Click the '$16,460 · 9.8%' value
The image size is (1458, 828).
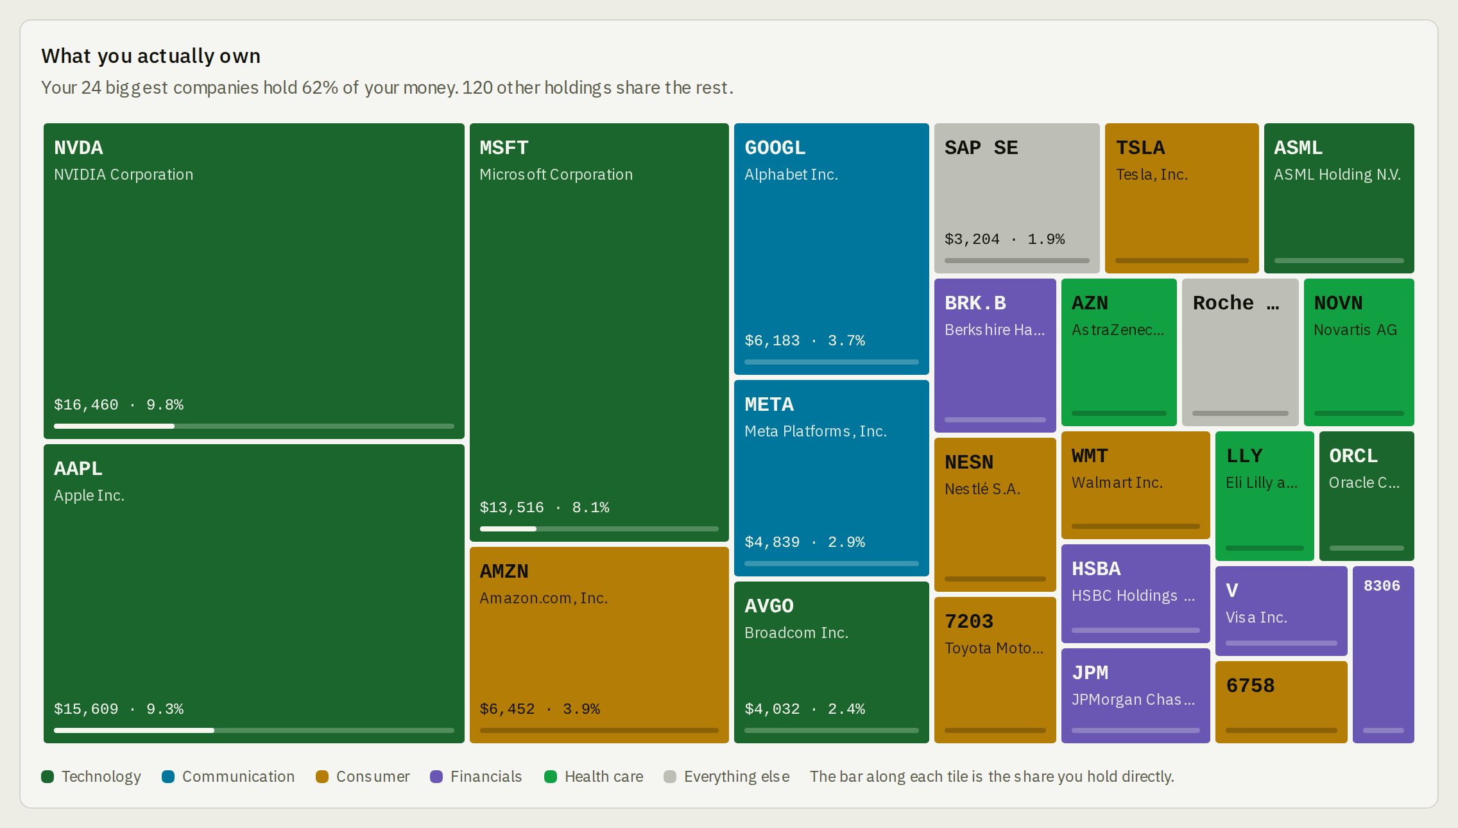click(119, 405)
